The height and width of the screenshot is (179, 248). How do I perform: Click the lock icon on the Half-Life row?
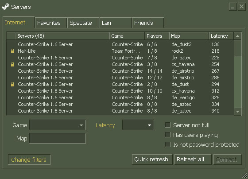coord(12,51)
